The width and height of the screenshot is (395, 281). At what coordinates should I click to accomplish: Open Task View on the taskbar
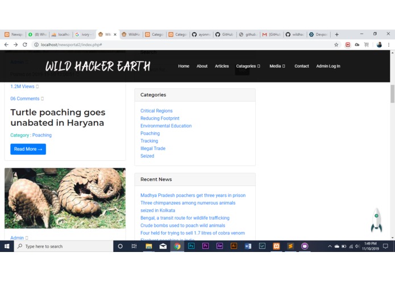(x=134, y=246)
